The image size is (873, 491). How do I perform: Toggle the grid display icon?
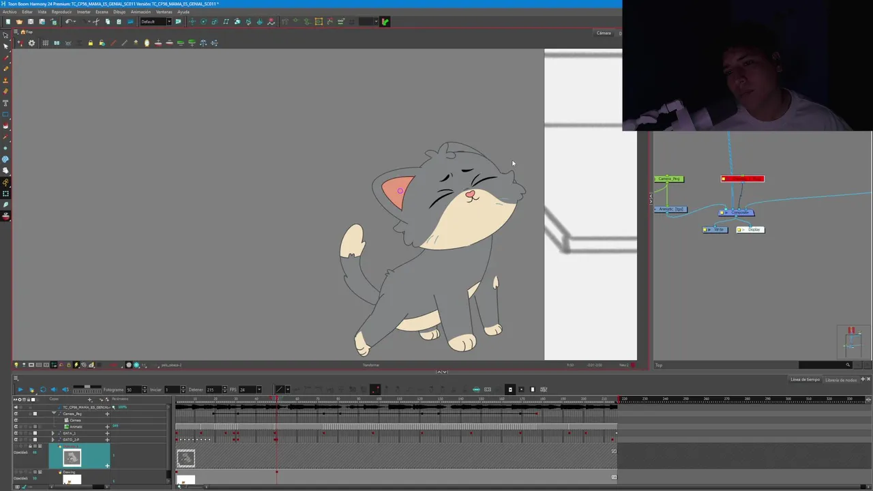tap(46, 42)
